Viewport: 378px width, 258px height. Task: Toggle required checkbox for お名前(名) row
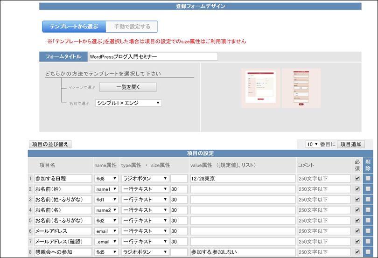(357, 210)
